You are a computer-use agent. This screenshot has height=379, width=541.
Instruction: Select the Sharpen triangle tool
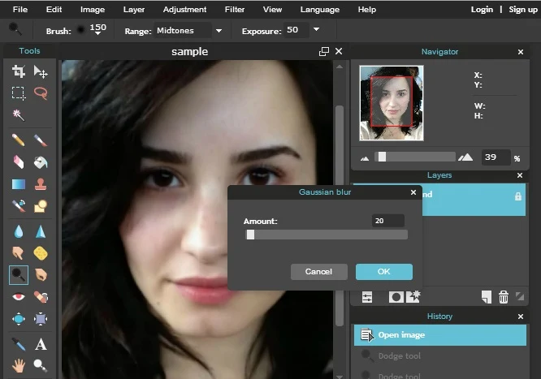(x=41, y=231)
